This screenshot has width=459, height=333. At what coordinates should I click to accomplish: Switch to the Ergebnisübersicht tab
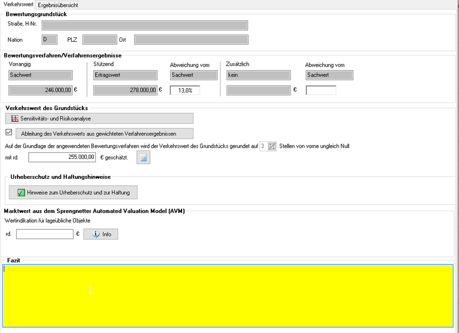point(58,5)
